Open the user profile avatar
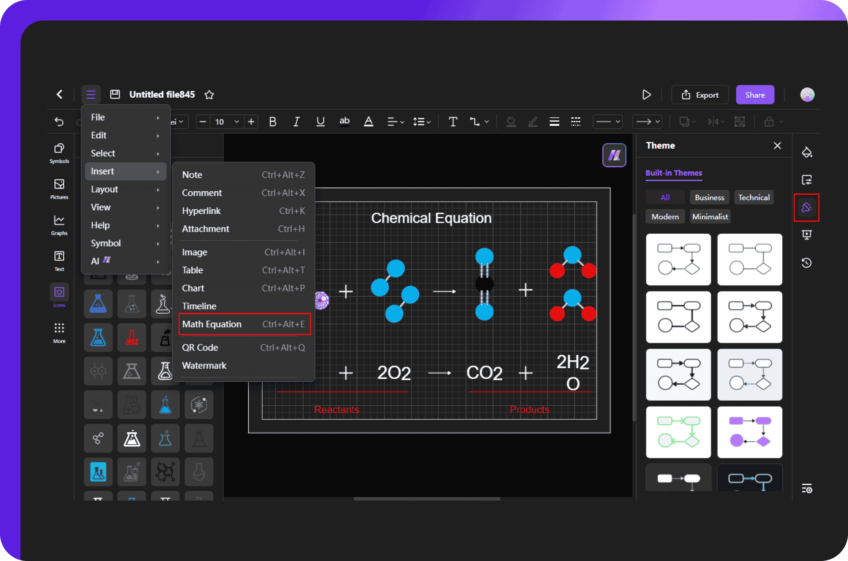The image size is (848, 561). point(807,94)
